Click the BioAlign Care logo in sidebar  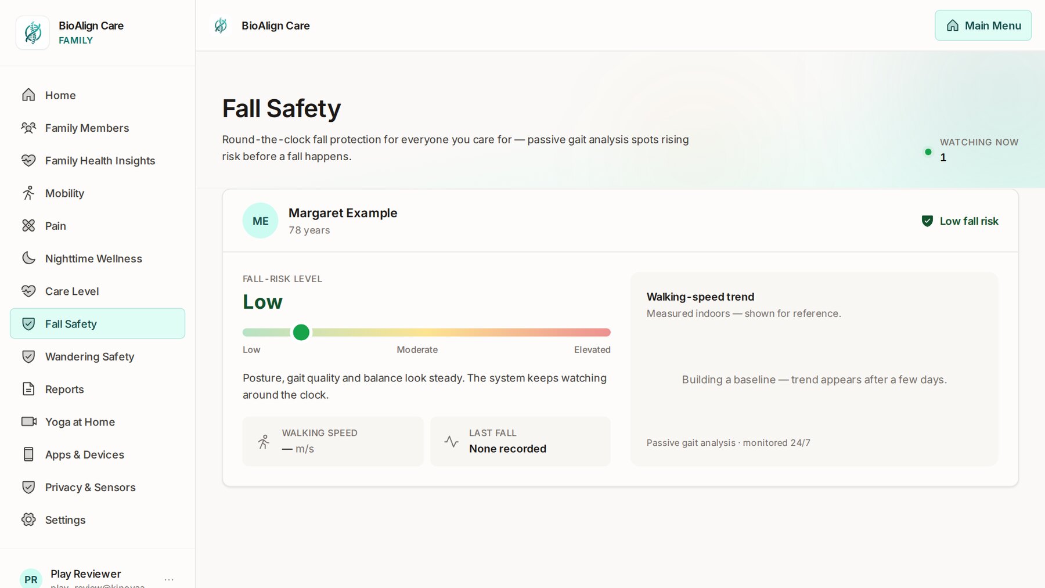pyautogui.click(x=33, y=33)
